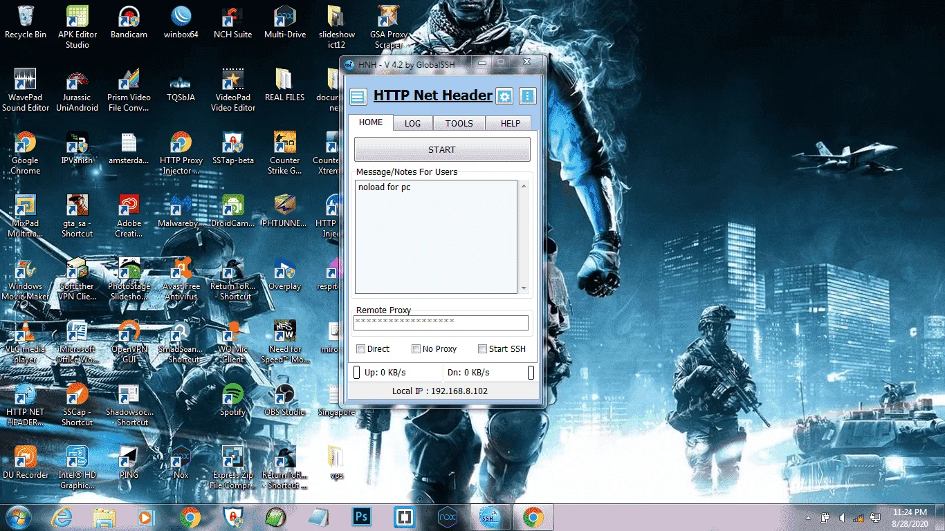Select the SSCap shortcut icon
This screenshot has height=531, width=945.
(77, 404)
